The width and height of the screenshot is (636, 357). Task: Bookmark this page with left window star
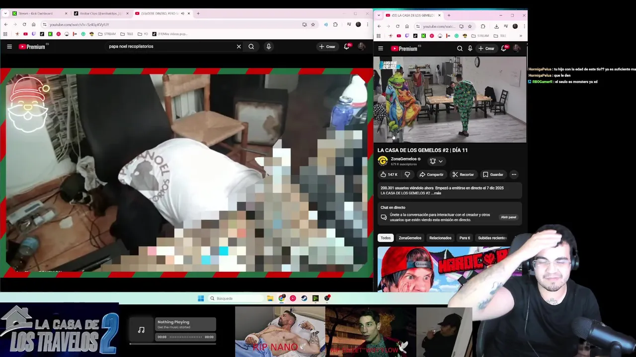tap(313, 24)
